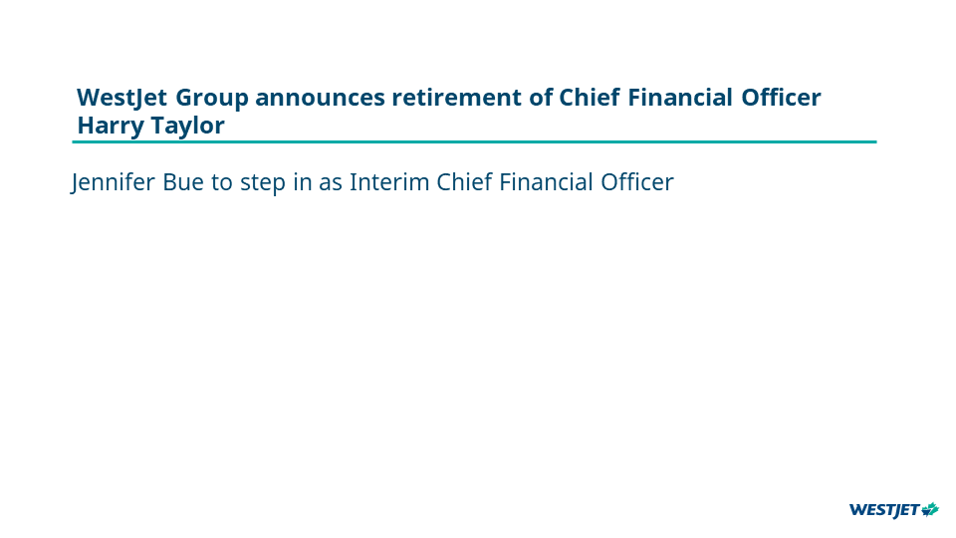
Task: Click the word "announces" in the headline
Action: 319,98
